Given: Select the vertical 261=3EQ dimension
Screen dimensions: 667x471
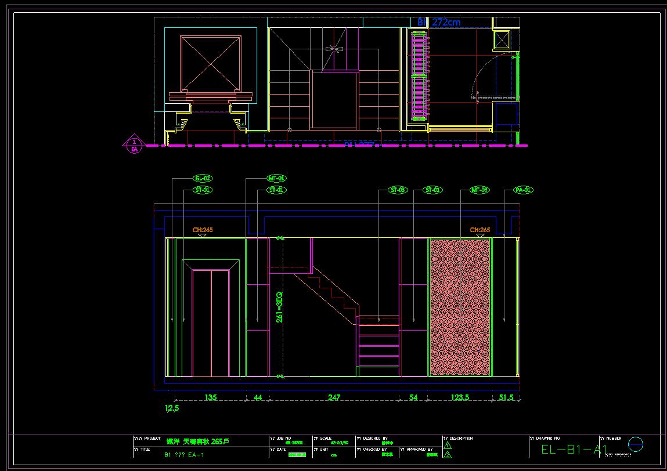Looking at the screenshot, I should point(279,307).
